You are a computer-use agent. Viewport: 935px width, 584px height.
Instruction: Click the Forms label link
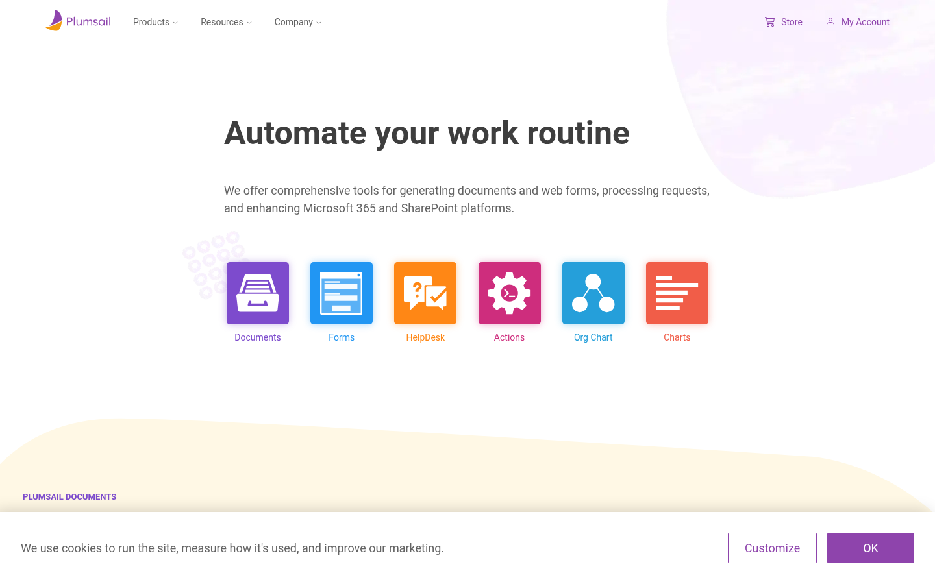[342, 337]
